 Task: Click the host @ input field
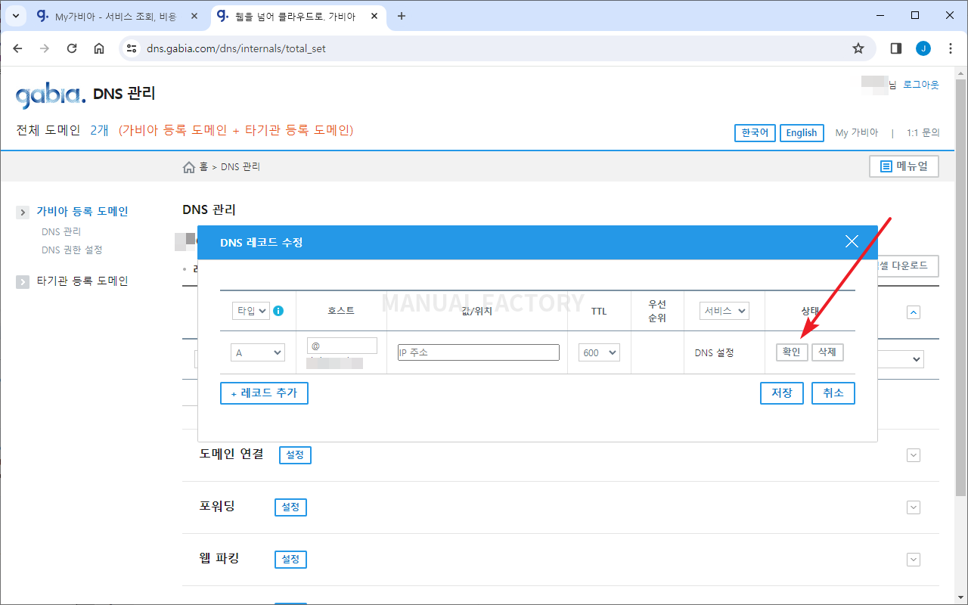[x=342, y=346]
